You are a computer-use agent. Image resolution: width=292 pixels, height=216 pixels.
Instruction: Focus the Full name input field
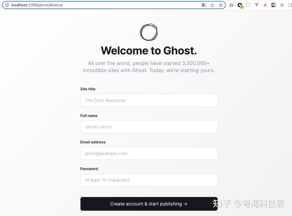click(149, 127)
